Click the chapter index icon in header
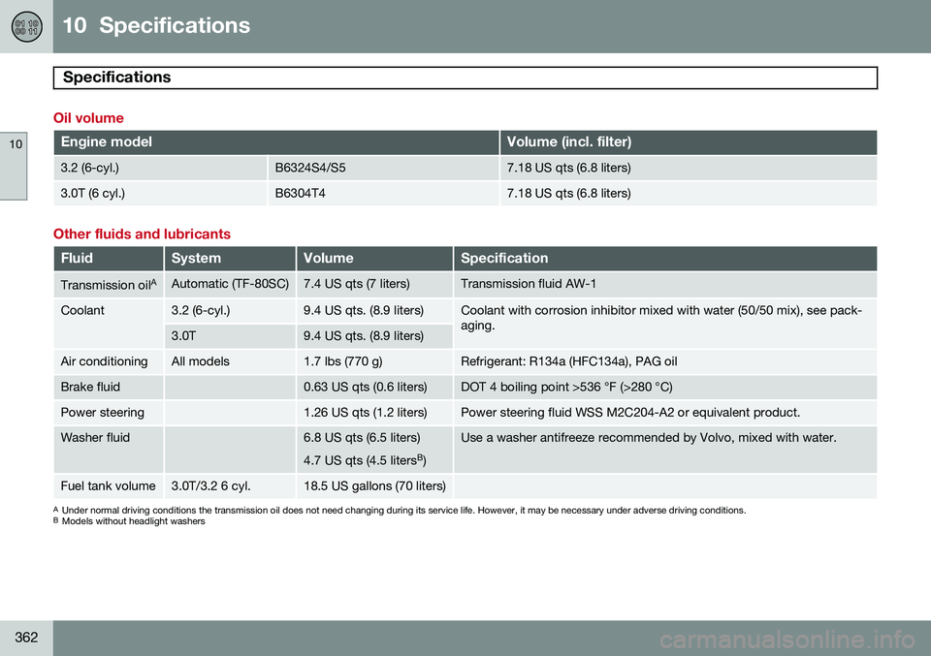 click(27, 27)
